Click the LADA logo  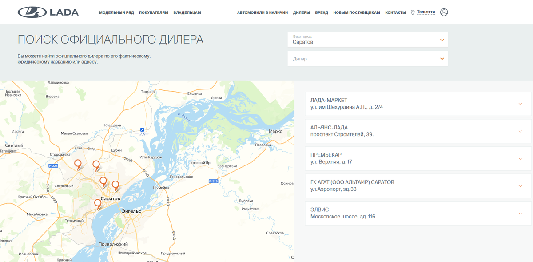tap(48, 12)
